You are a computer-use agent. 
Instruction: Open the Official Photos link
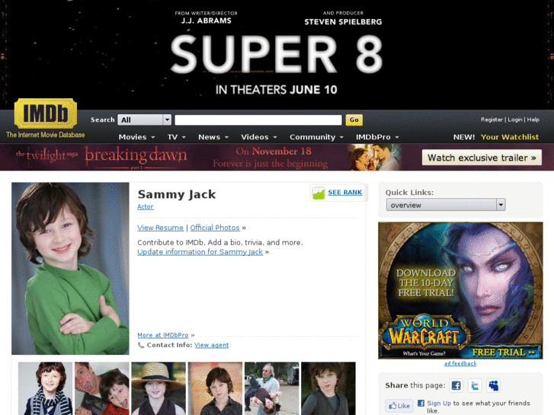[x=215, y=228]
